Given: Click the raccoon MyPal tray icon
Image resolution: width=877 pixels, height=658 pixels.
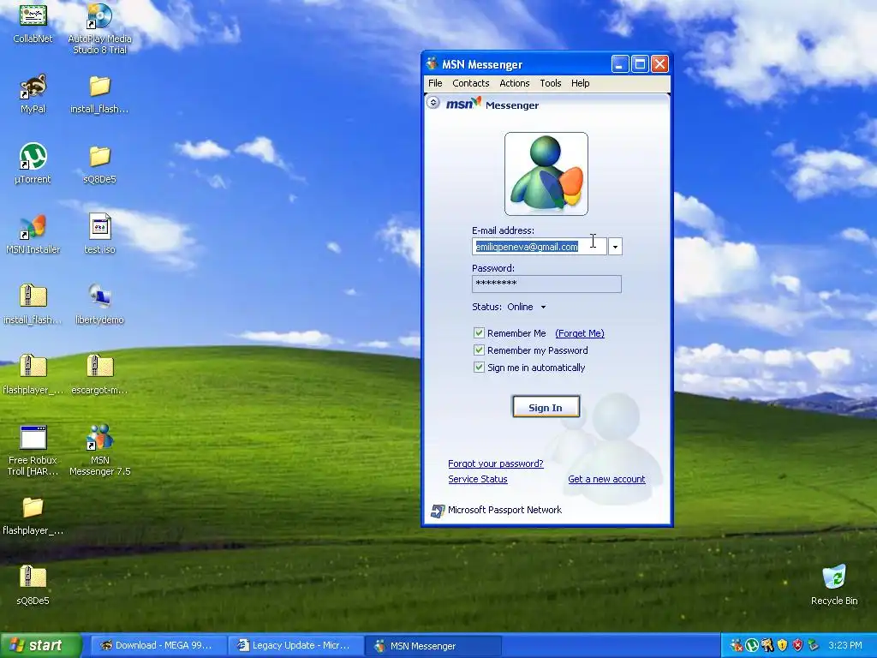Looking at the screenshot, I should point(767,645).
